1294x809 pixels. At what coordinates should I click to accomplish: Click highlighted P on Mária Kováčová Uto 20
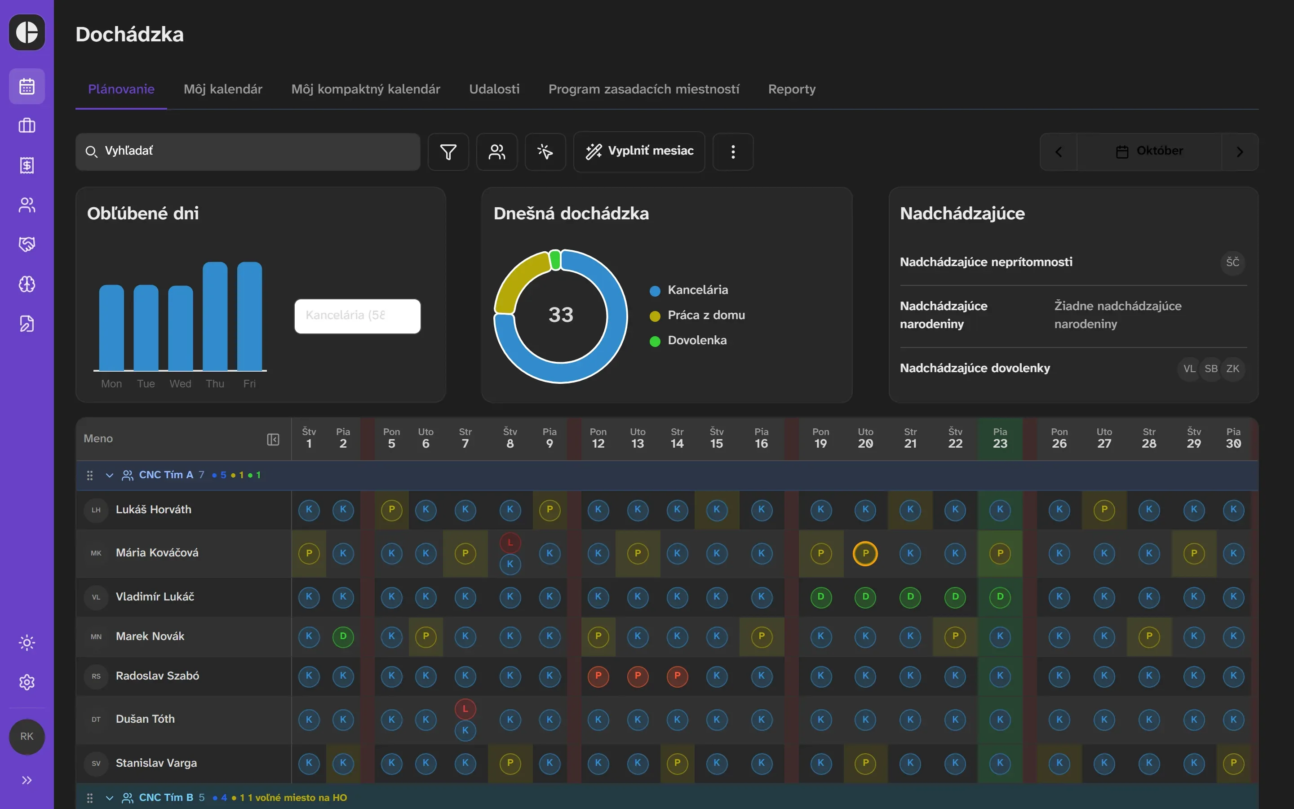coord(865,553)
